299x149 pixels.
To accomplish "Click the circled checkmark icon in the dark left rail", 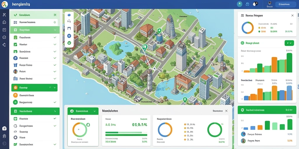I will point(4,37).
